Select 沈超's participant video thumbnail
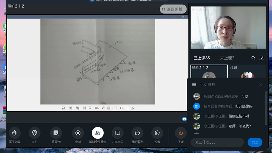The height and width of the screenshot is (153, 272). pyautogui.click(x=247, y=72)
